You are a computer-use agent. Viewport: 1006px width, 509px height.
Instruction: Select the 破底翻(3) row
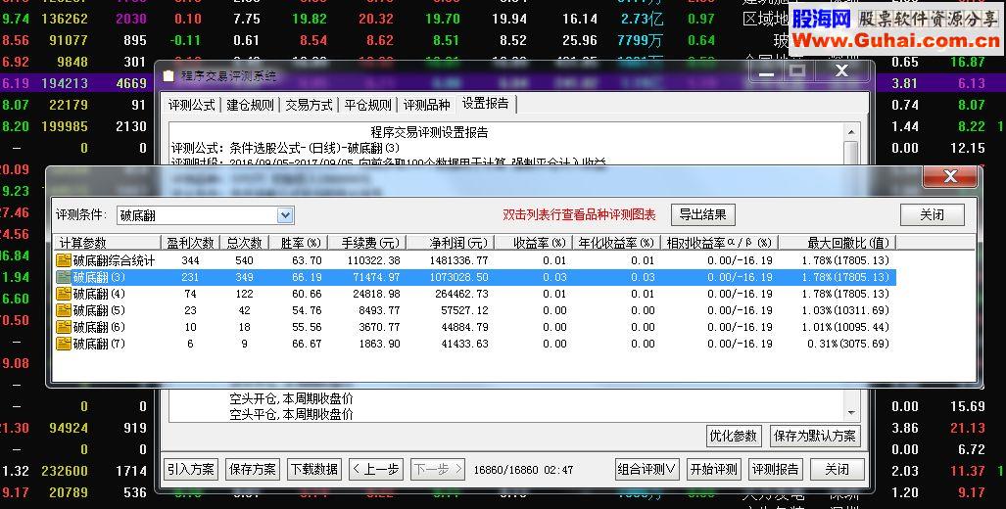point(475,277)
